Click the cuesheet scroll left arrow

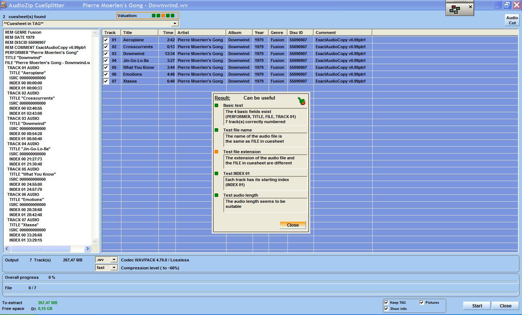pos(7,249)
